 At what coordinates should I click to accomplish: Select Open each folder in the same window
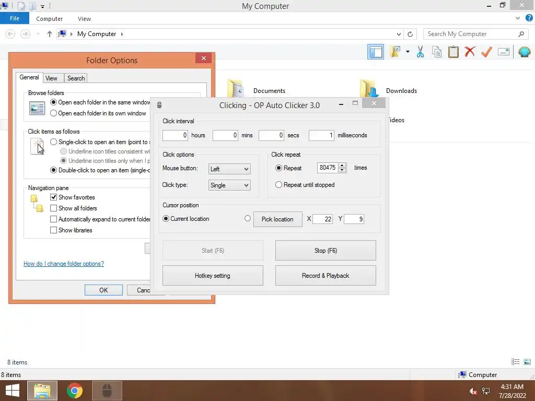point(54,102)
